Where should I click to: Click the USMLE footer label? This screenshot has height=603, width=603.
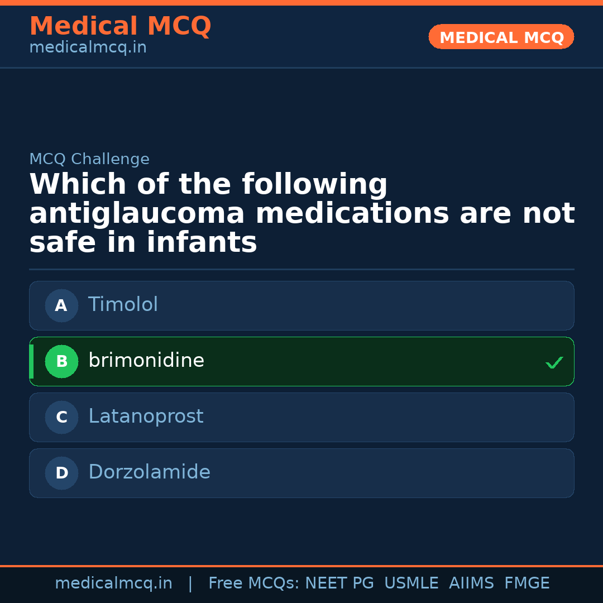(411, 583)
